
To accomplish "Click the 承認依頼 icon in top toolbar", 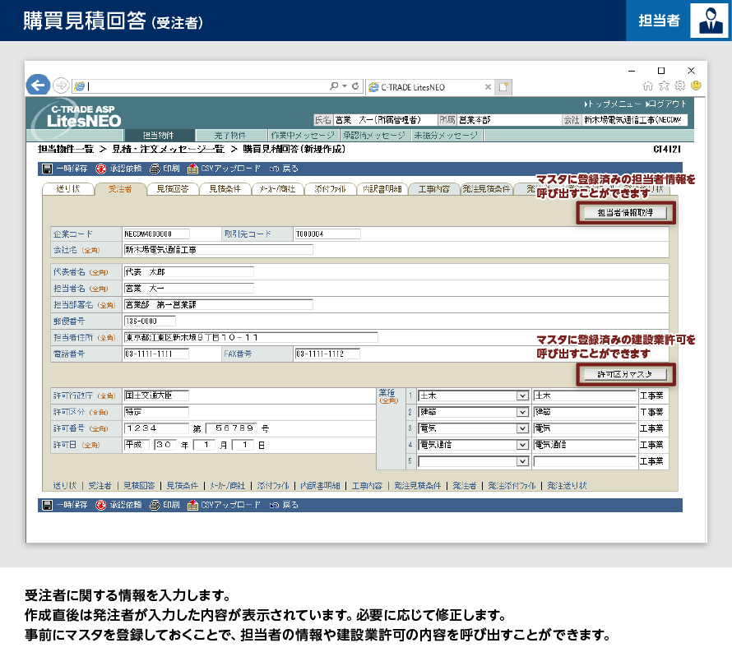I will coord(101,169).
